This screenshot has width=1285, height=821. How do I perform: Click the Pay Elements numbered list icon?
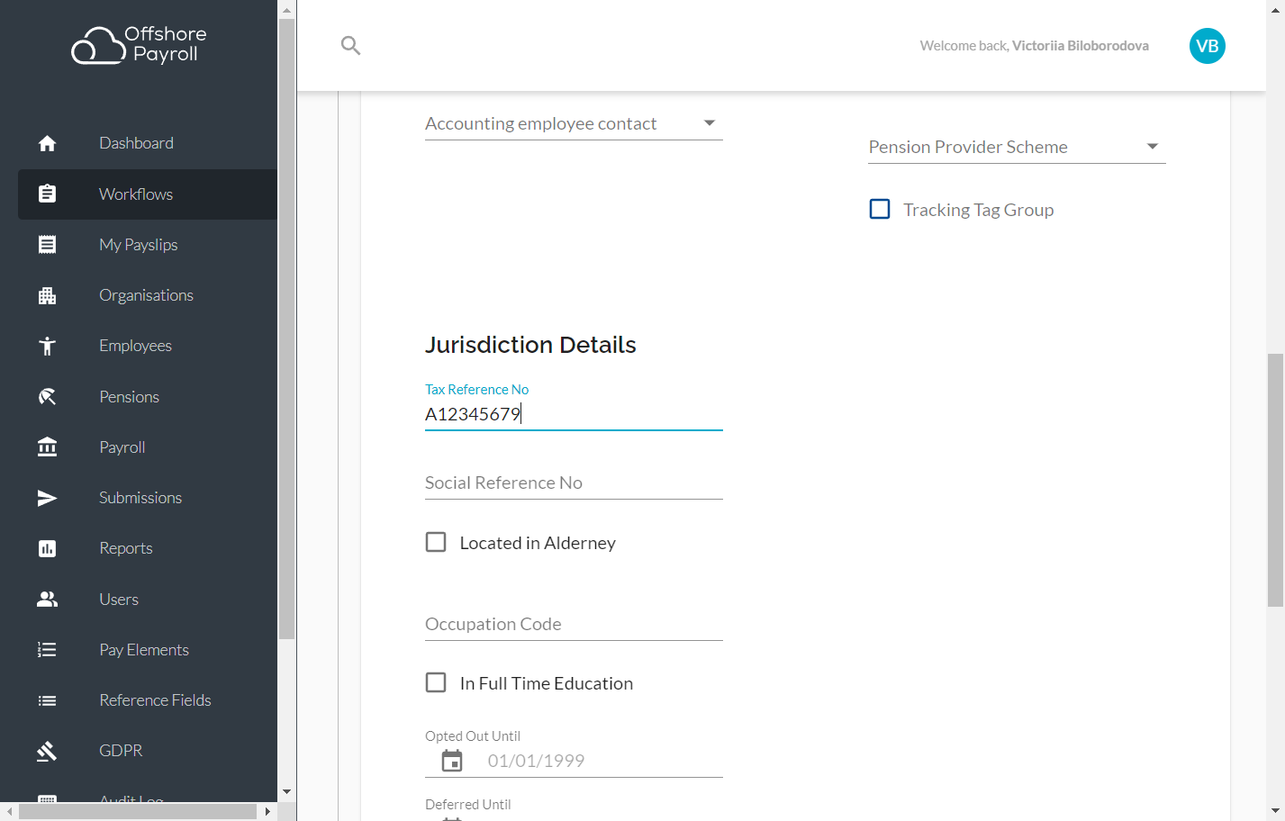(x=47, y=649)
